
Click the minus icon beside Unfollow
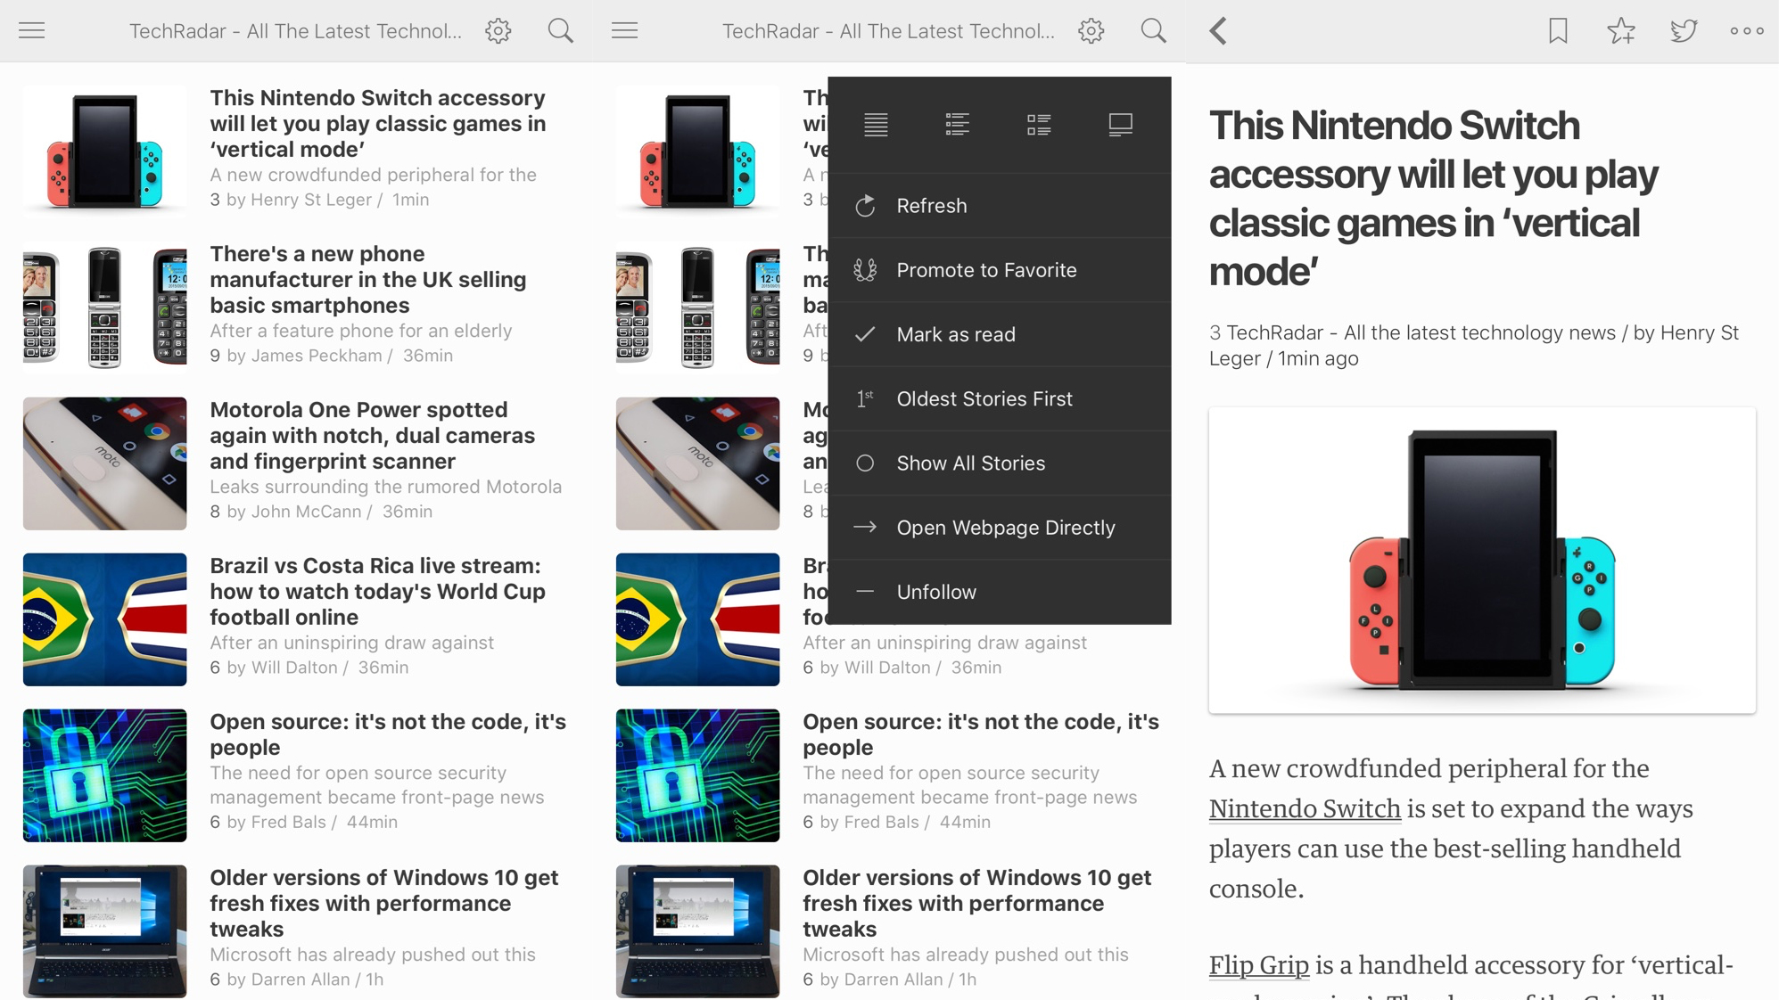[x=865, y=592]
